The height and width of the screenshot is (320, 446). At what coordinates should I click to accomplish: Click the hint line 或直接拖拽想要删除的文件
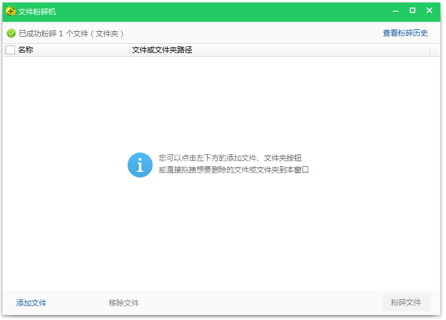(x=233, y=169)
